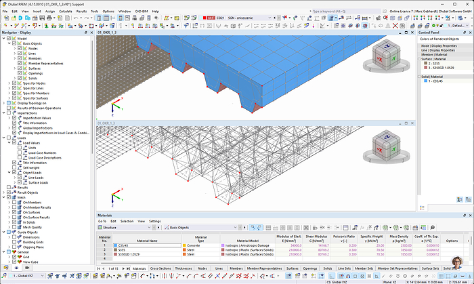
Task: Click the user avatar photo at bottom right
Action: tap(457, 262)
